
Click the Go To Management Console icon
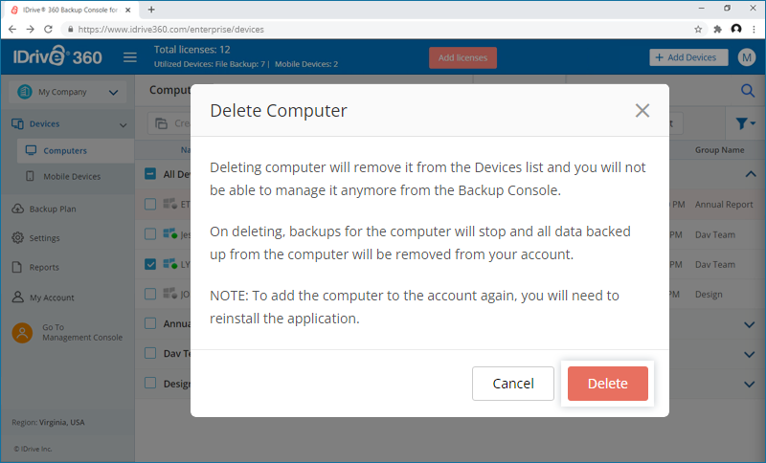(22, 333)
